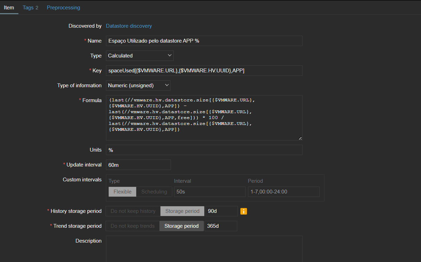421x262 pixels.
Task: Focus the Update interval field
Action: pos(138,165)
